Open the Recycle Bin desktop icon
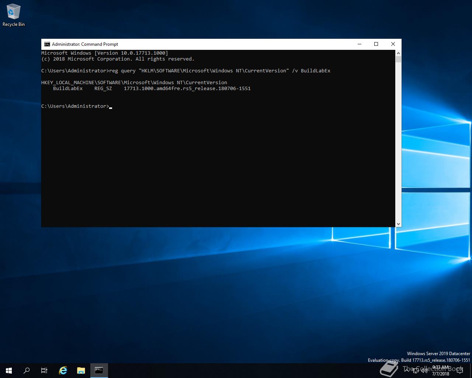This screenshot has height=378, width=472. [14, 16]
